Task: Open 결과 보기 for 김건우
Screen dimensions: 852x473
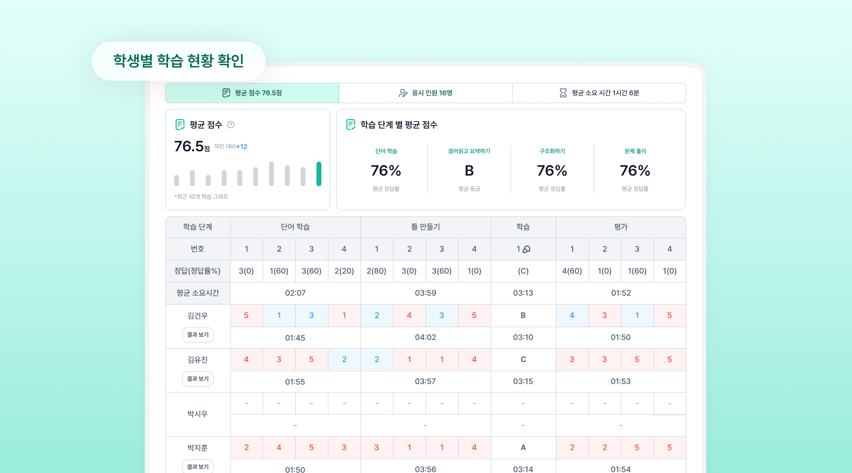Action: [198, 335]
